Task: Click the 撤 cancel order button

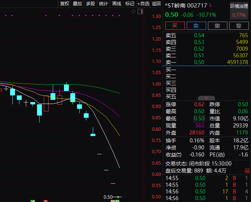Action: pos(218,26)
